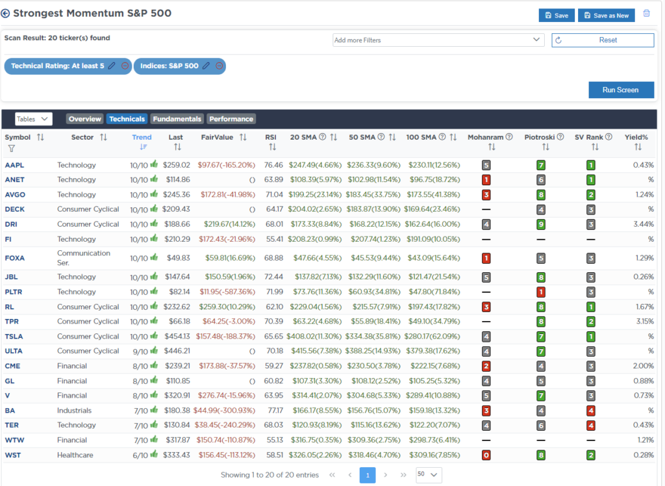Remove the Technical Rating filter
665x486 pixels.
pyautogui.click(x=125, y=66)
